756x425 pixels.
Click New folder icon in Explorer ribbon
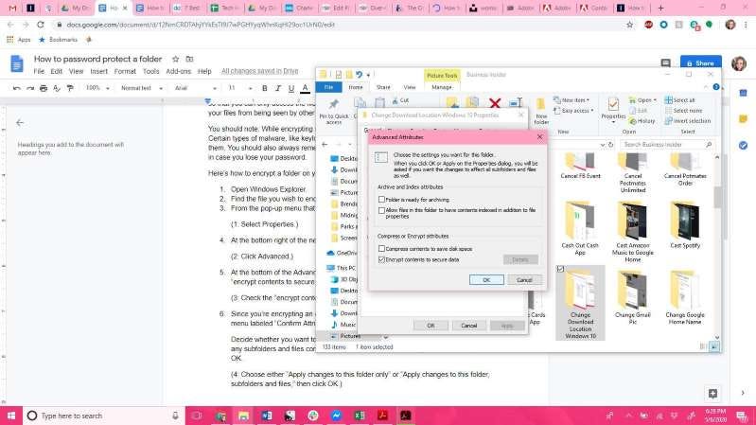[x=541, y=105]
